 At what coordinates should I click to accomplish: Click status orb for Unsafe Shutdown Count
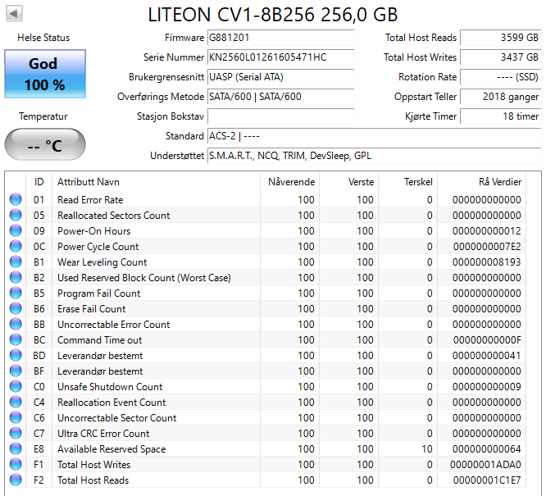16,387
